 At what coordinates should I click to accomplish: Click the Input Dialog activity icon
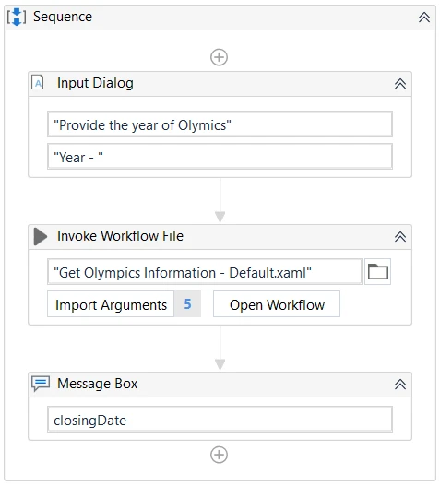coord(38,83)
